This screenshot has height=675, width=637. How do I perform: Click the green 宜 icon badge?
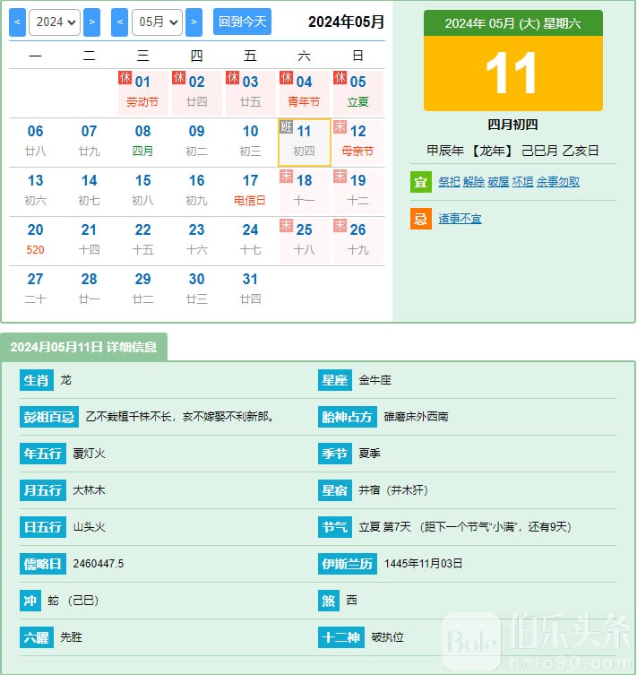tap(420, 182)
